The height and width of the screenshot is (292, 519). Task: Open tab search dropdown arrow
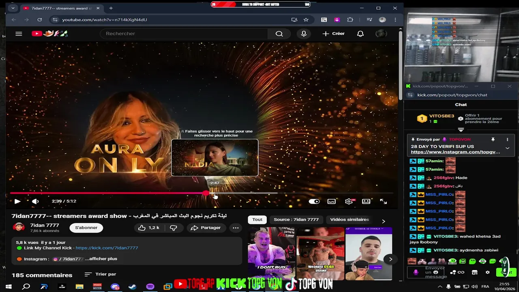(13, 8)
